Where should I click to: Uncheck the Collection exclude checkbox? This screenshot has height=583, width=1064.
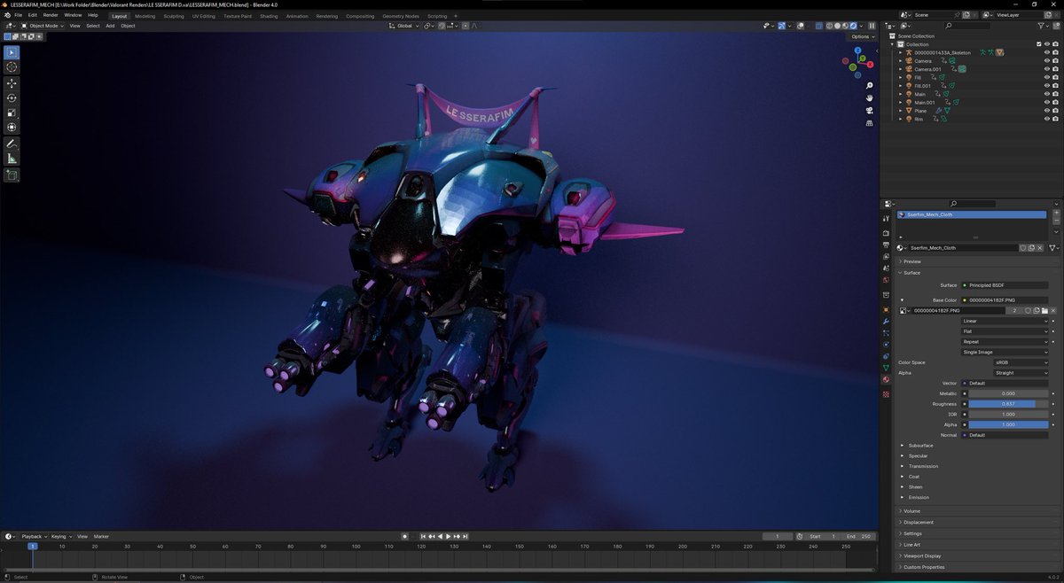(x=1039, y=44)
